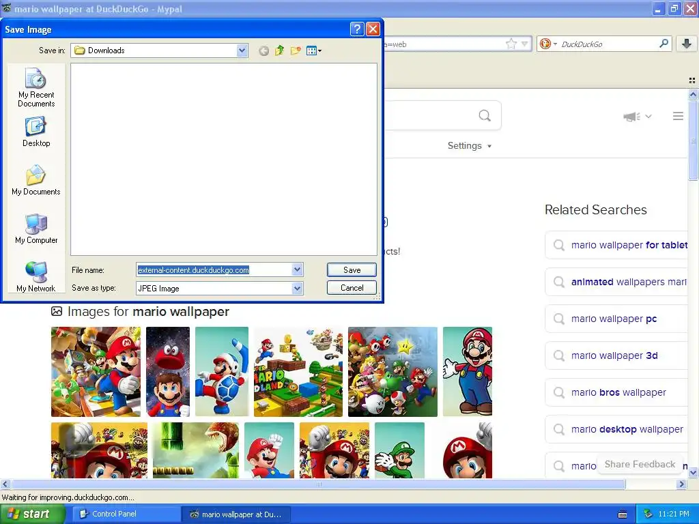This screenshot has width=699, height=524.
Task: Switch to Control Panel taskbar item
Action: pos(125,514)
